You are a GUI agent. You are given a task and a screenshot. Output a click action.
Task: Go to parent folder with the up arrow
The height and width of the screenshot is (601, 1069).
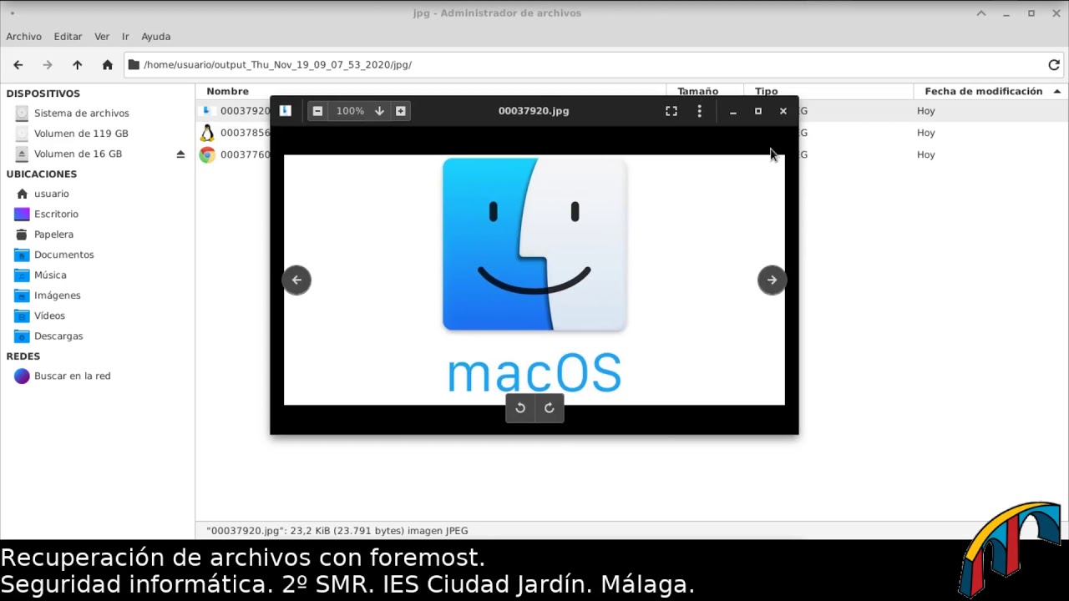[x=77, y=65]
